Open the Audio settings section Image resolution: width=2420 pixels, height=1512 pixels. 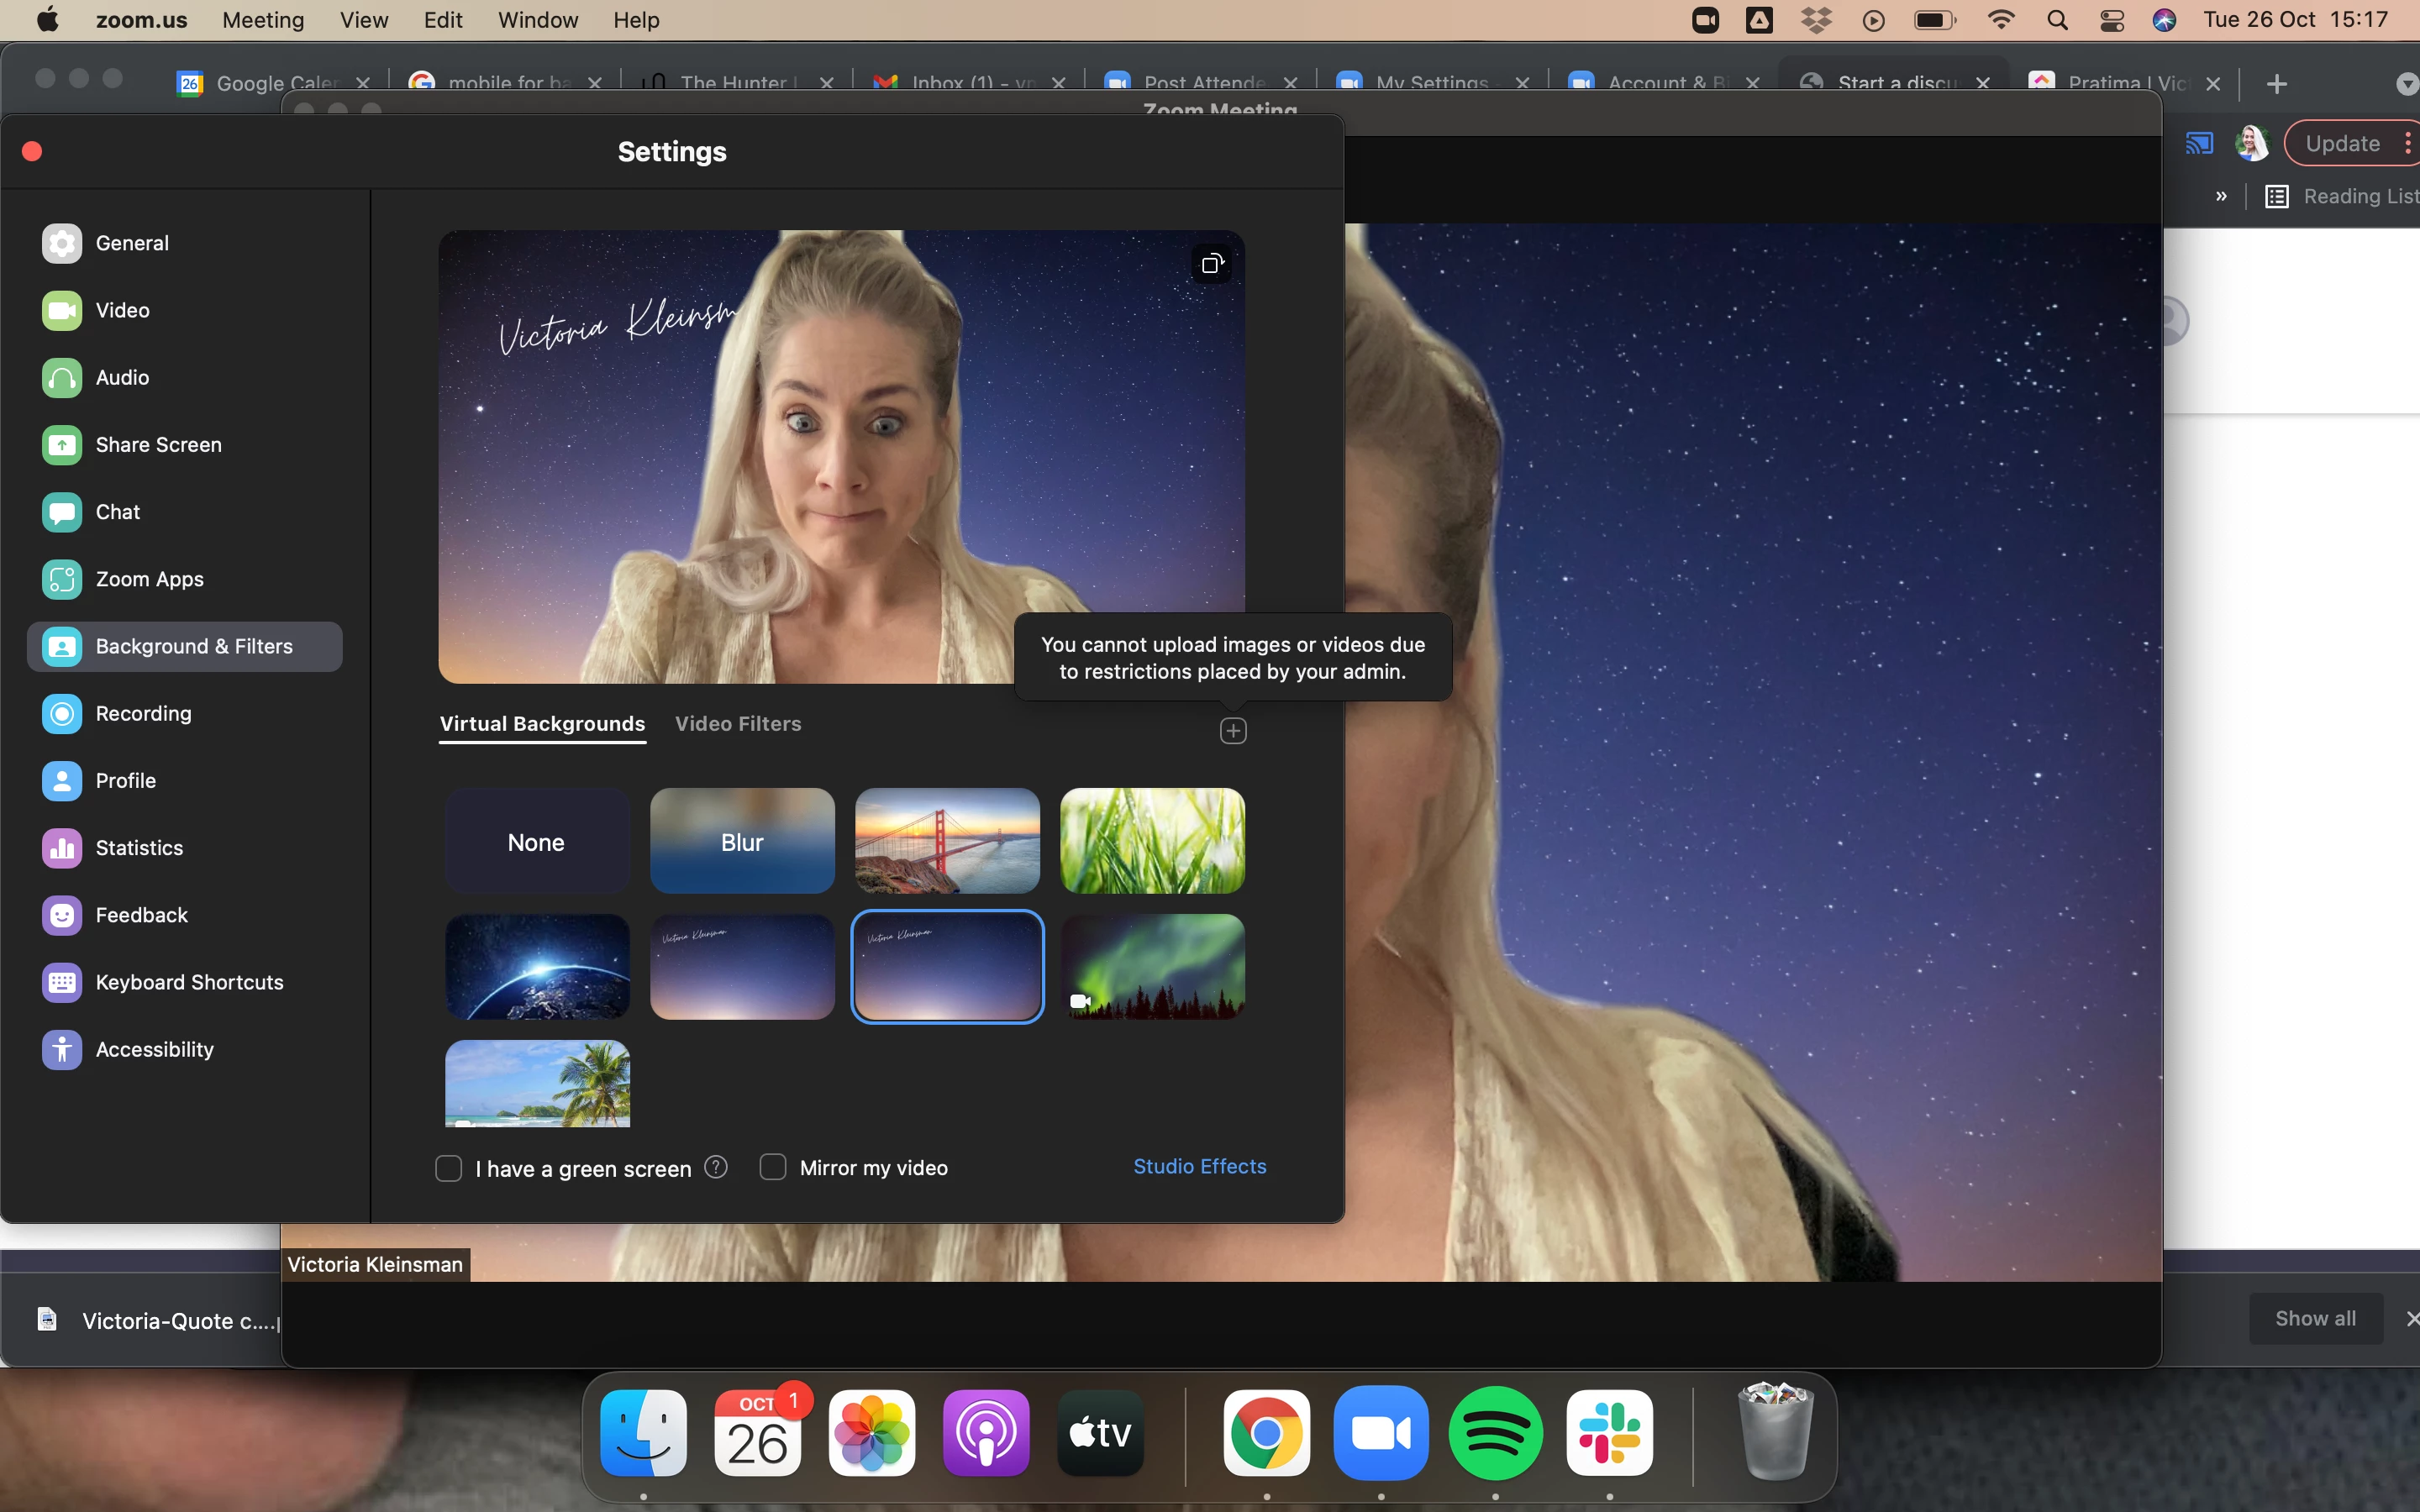pyautogui.click(x=121, y=377)
